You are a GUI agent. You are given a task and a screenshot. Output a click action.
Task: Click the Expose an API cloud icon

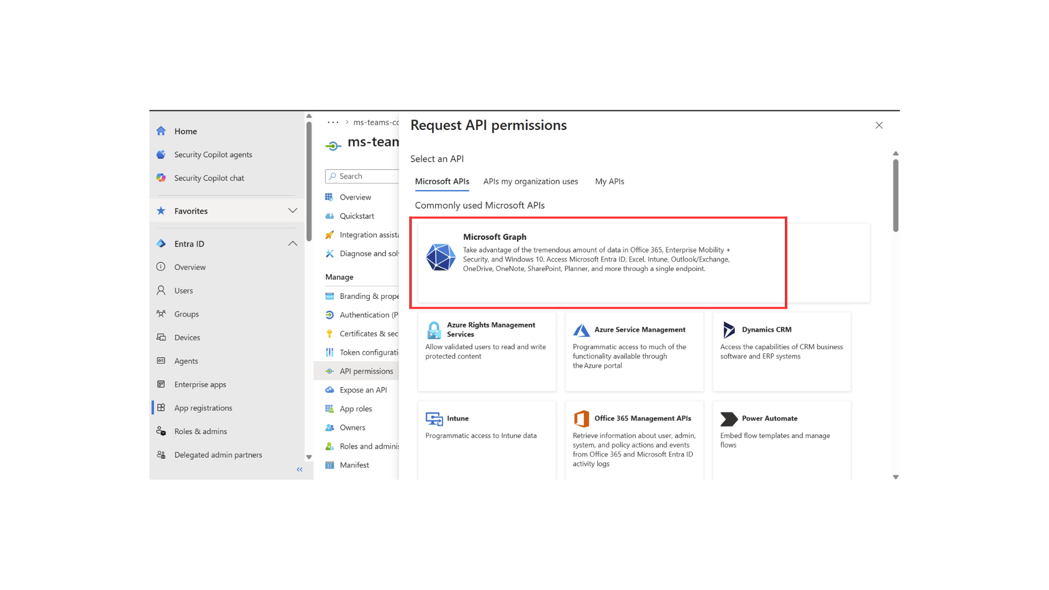tap(329, 390)
